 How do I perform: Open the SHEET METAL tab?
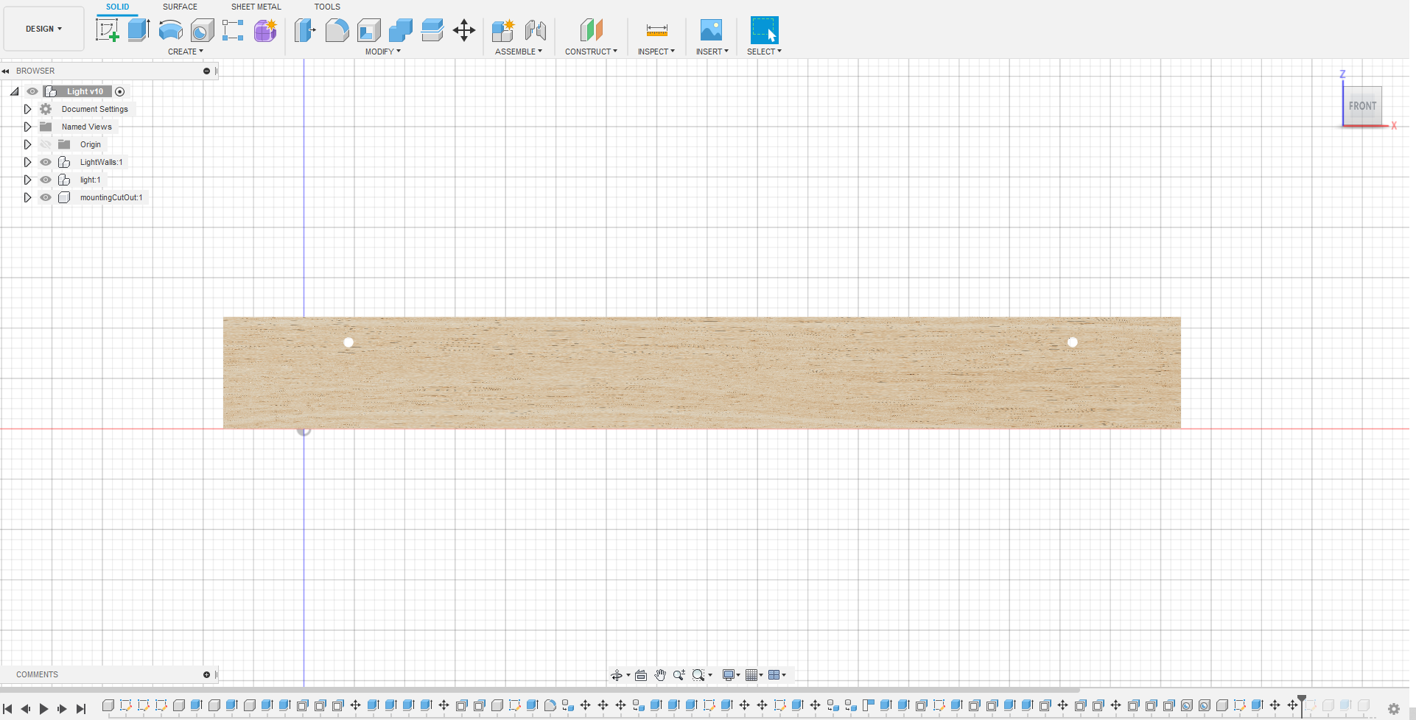pyautogui.click(x=256, y=7)
